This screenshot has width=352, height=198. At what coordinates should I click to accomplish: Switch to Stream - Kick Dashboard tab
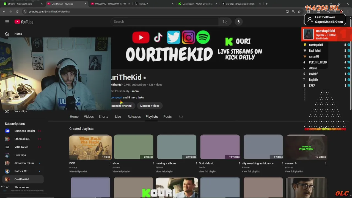click(23, 4)
